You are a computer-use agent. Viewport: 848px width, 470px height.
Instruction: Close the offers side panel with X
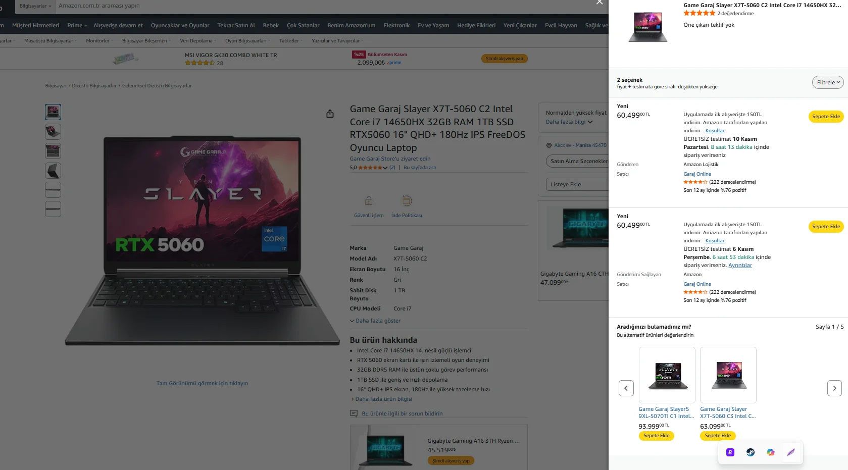point(600,2)
